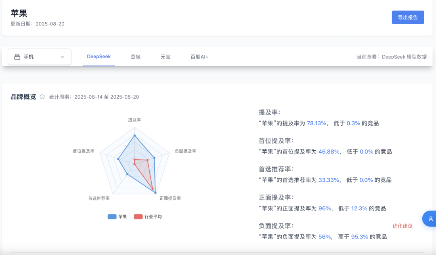Click the info icon next to 品牌概览
Image resolution: width=436 pixels, height=255 pixels.
pos(42,97)
